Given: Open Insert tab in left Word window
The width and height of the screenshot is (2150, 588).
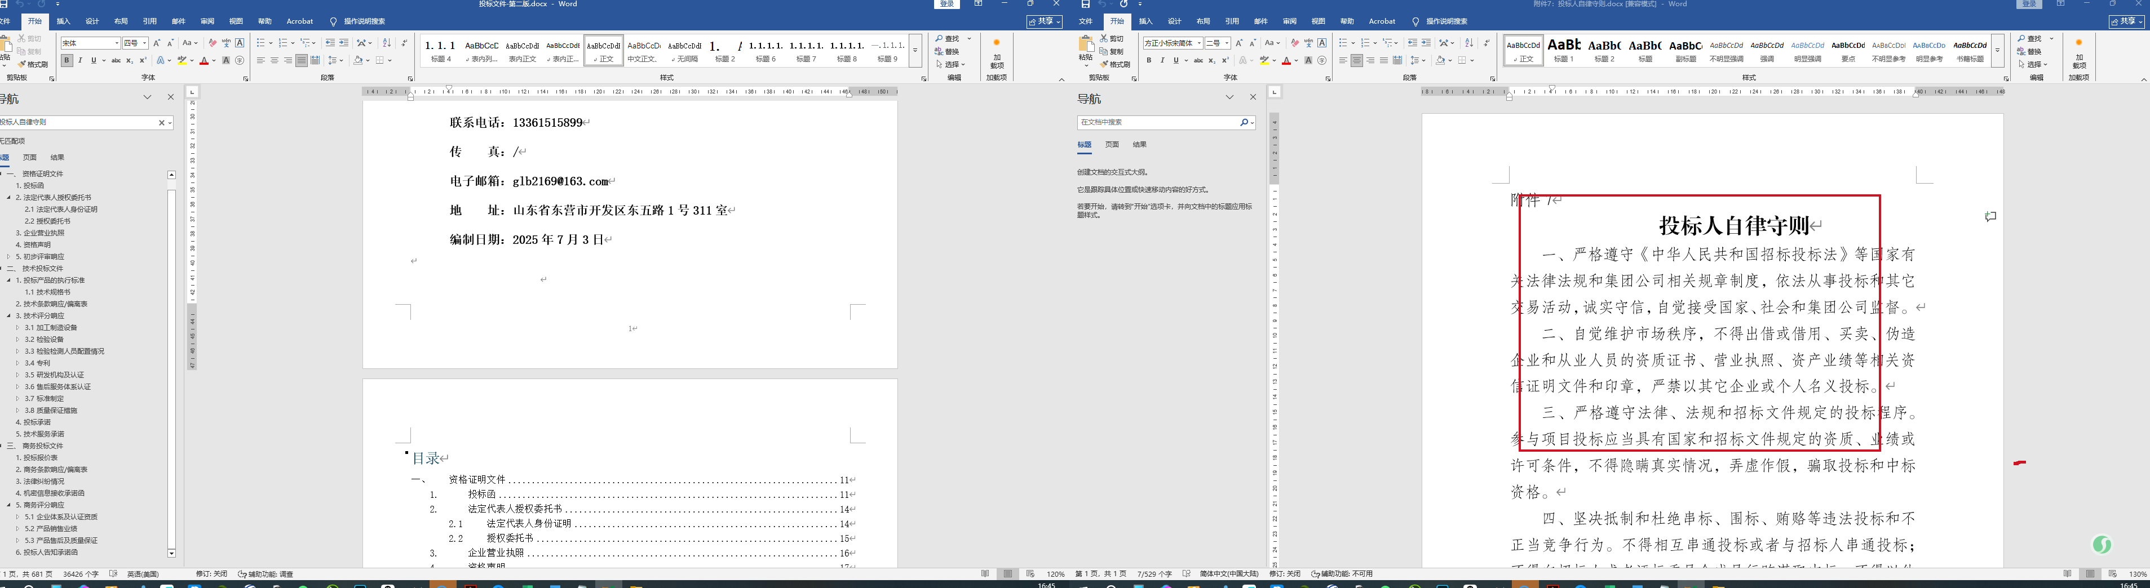Looking at the screenshot, I should point(64,21).
